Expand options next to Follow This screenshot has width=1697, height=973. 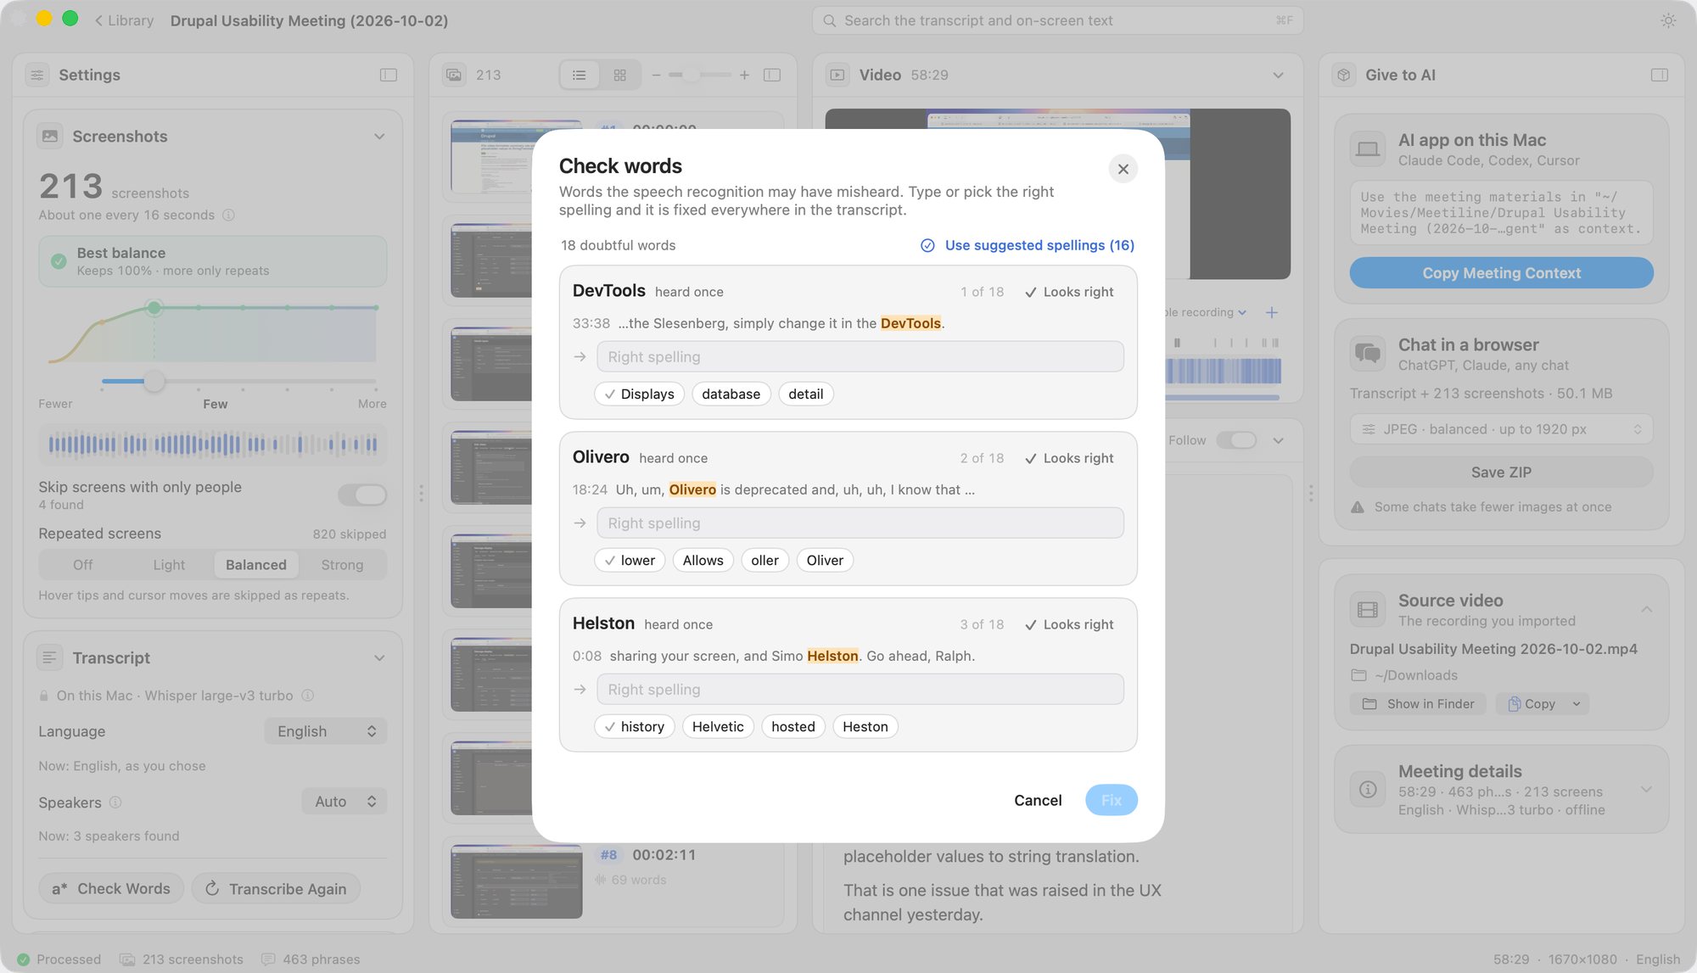1278,440
